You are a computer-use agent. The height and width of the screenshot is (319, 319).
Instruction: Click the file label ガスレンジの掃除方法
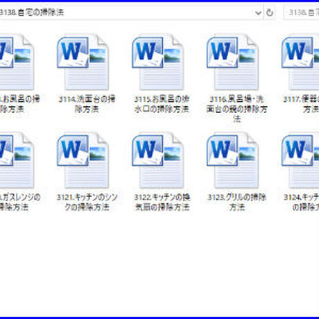click(20, 202)
